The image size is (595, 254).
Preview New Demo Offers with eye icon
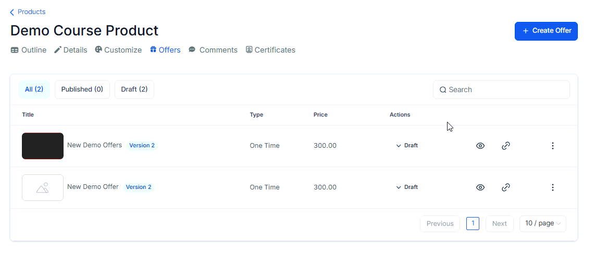tap(480, 146)
